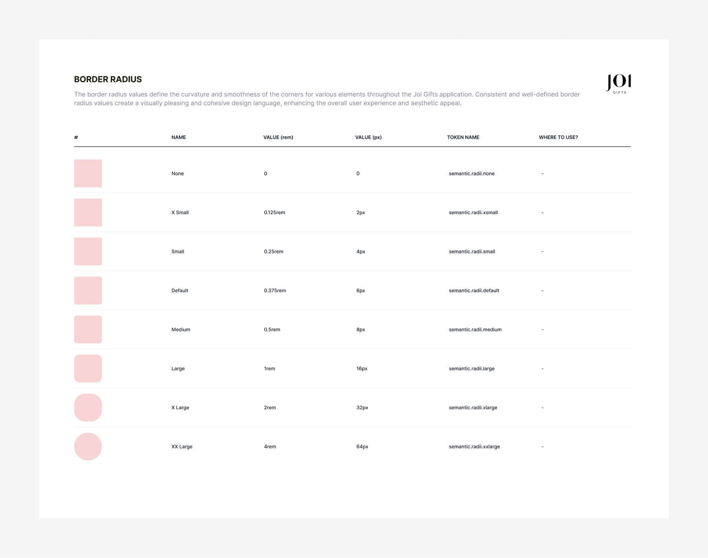
Task: Click the TOKEN NAME column header
Action: point(463,137)
